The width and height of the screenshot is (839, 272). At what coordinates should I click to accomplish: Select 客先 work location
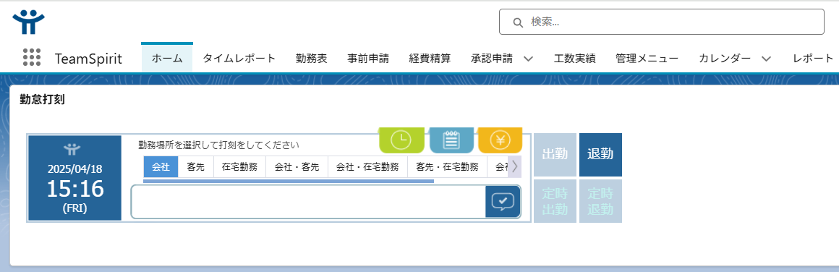tap(196, 167)
